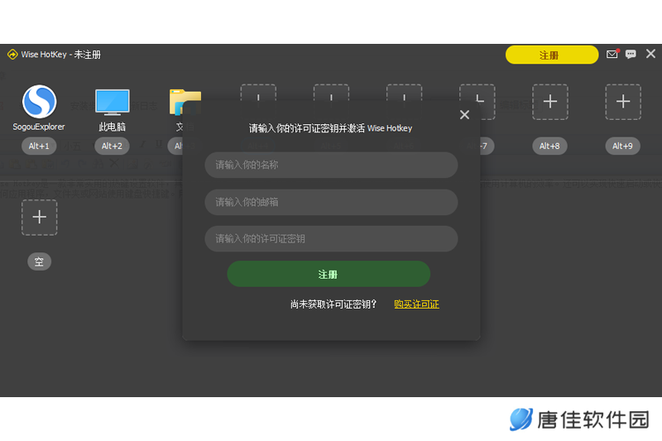Open the SogouExplorer shortcut icon
Image resolution: width=662 pixels, height=441 pixels.
39,102
